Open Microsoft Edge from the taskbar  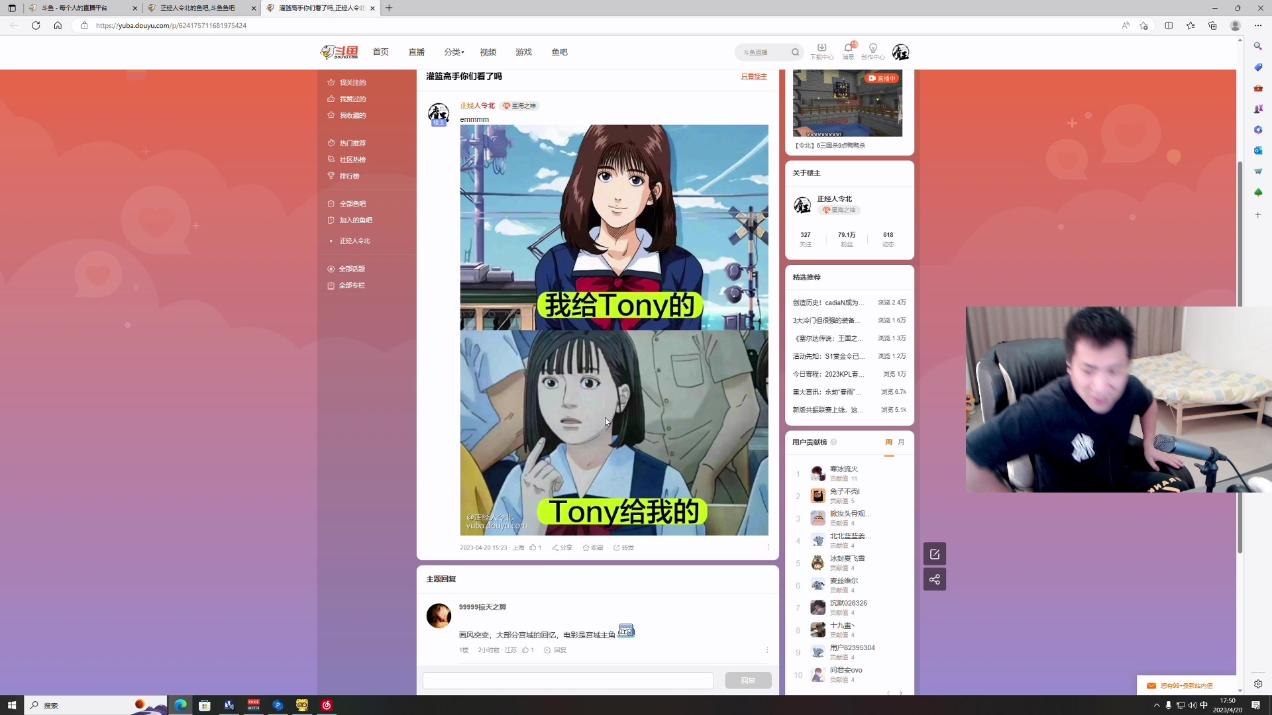click(x=180, y=705)
